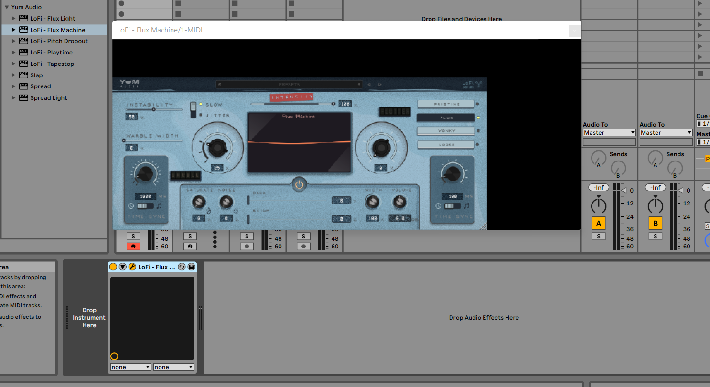Click the Bright slider handle

point(248,219)
